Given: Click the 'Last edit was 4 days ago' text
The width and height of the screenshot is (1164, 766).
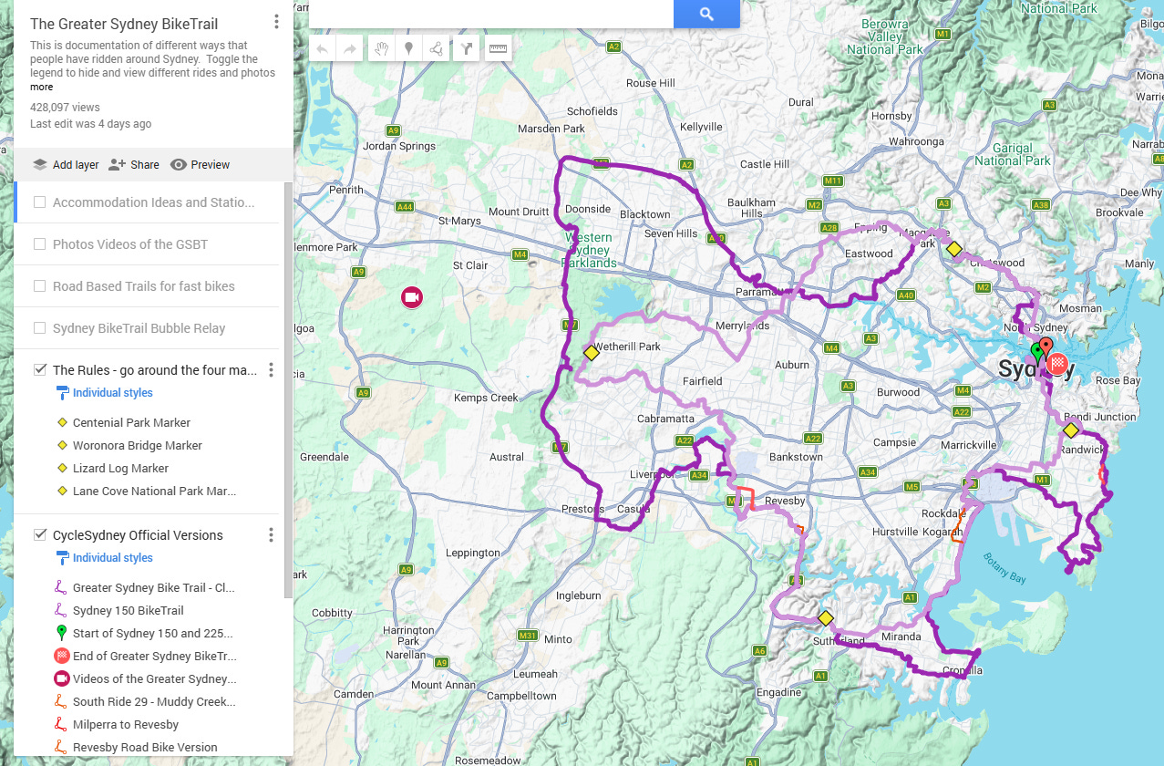Looking at the screenshot, I should 90,124.
